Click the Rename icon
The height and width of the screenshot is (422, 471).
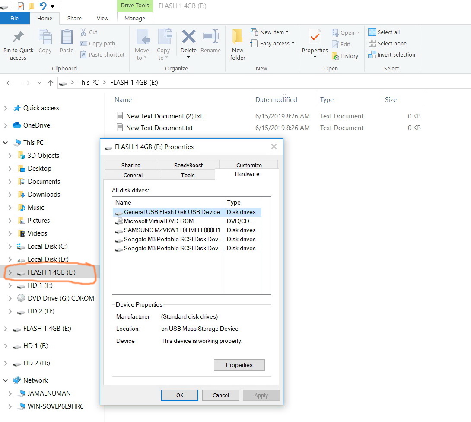pyautogui.click(x=211, y=41)
